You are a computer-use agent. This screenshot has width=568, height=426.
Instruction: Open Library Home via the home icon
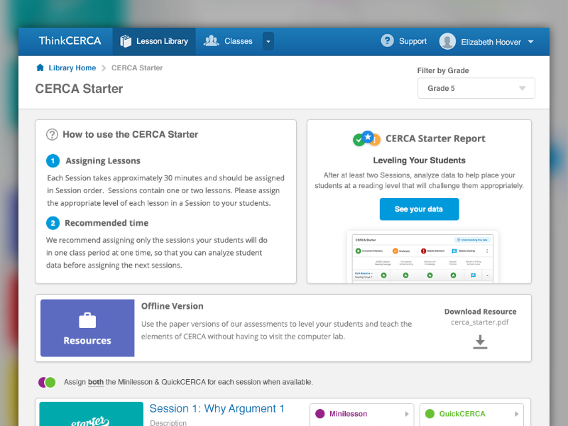pyautogui.click(x=40, y=67)
